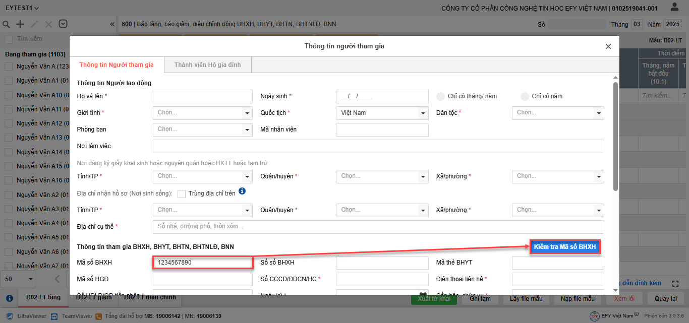Open the Giới tính dropdown
This screenshot has height=323, width=689.
pyautogui.click(x=202, y=113)
